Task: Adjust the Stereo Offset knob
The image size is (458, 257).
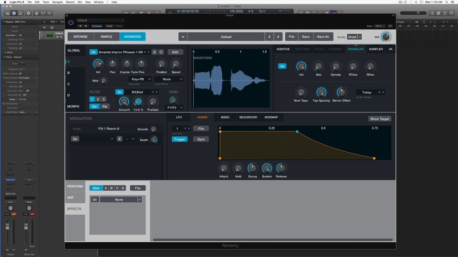Action: [341, 92]
